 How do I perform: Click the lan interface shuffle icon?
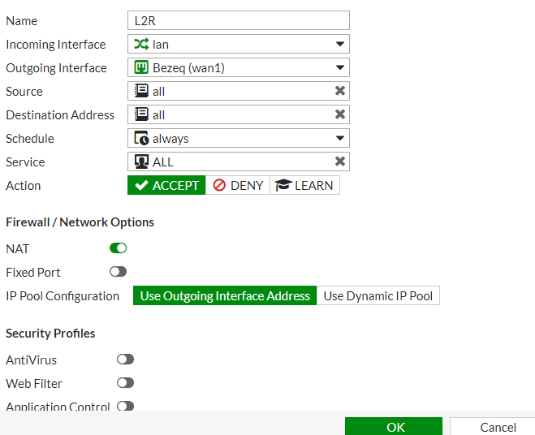tap(141, 45)
